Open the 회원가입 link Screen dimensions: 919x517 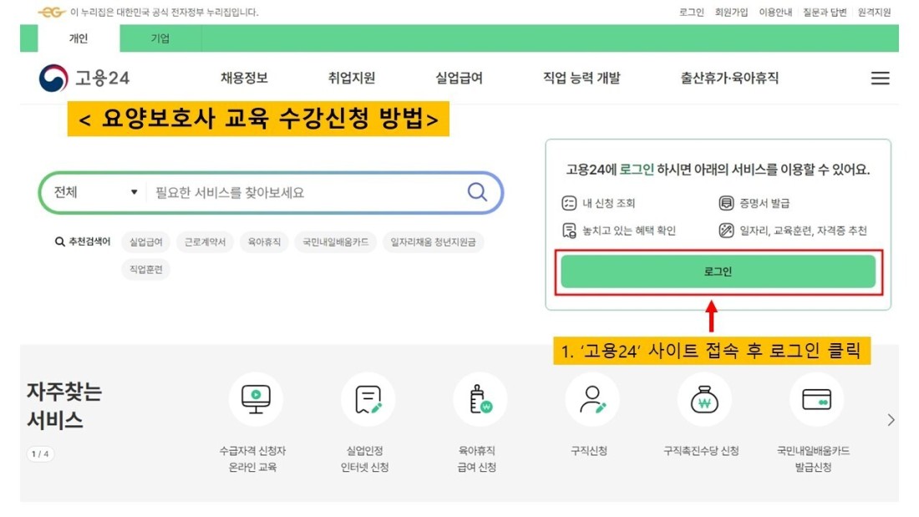pyautogui.click(x=732, y=13)
